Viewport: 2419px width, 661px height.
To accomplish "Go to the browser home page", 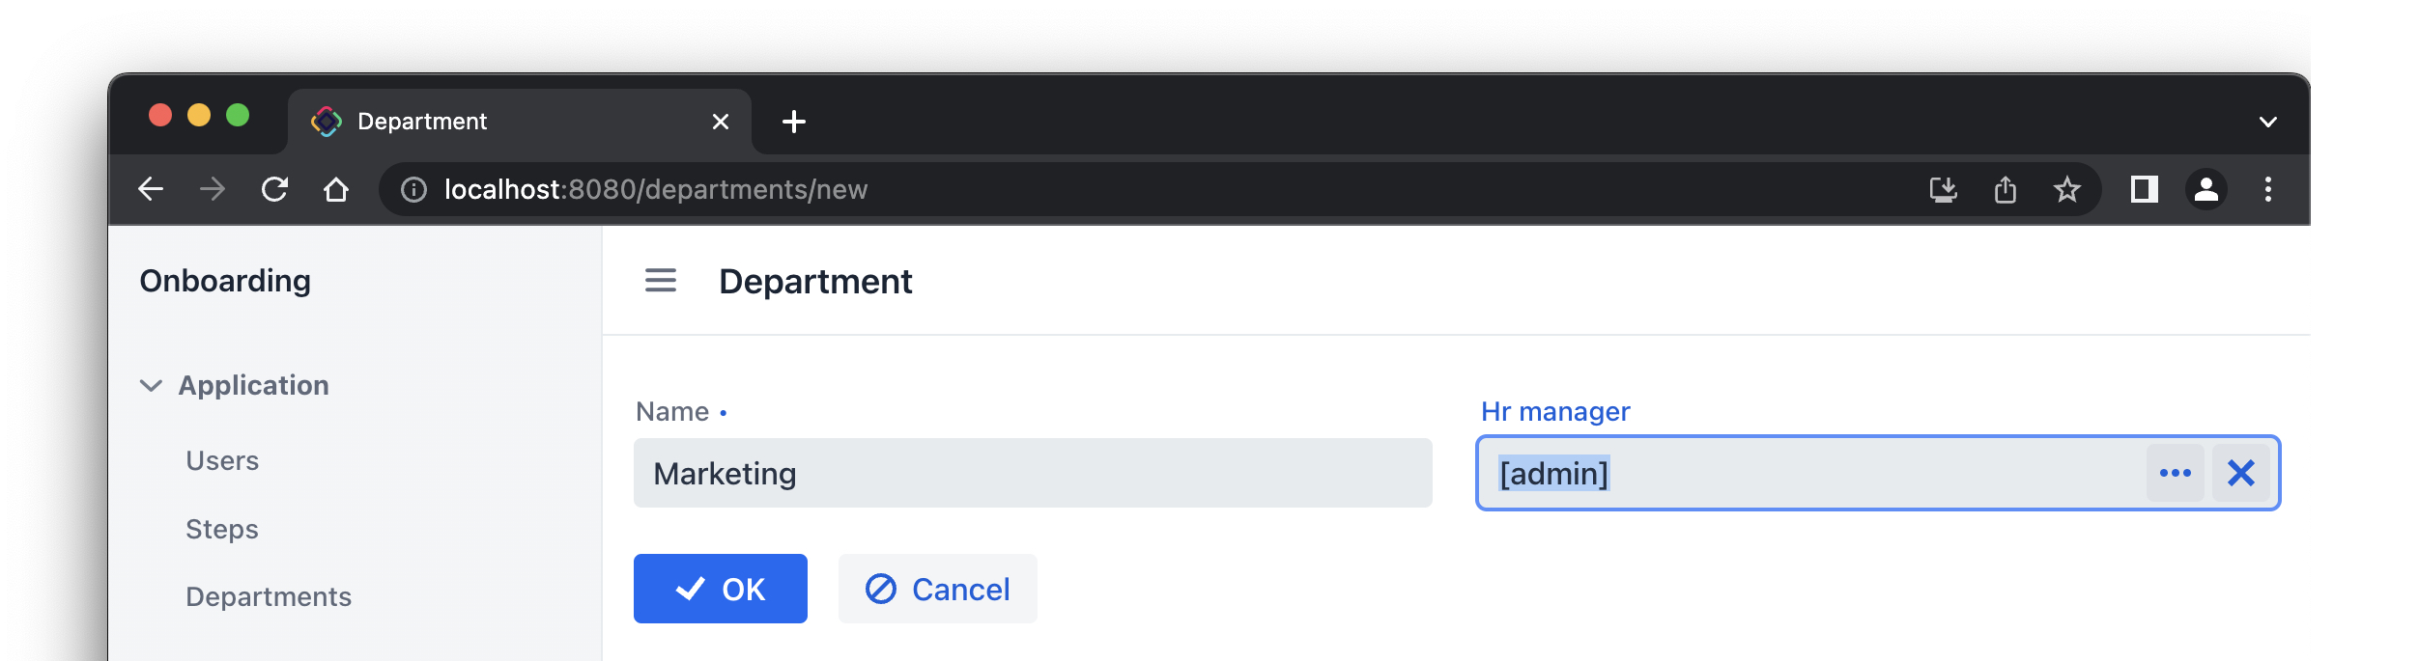I will click(x=336, y=189).
